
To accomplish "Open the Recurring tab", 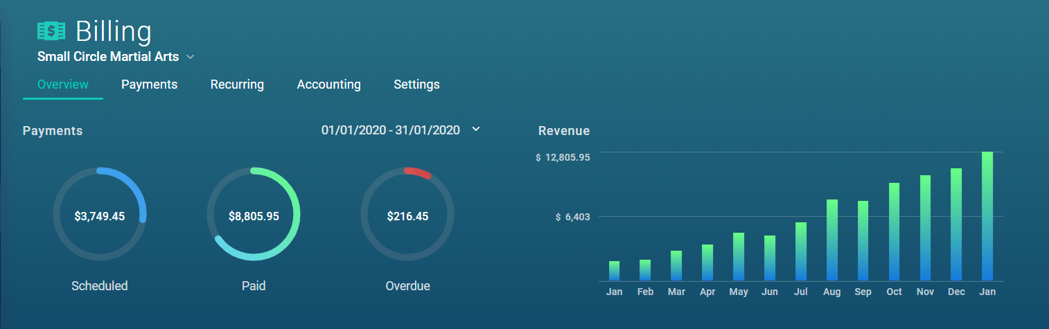I will pyautogui.click(x=237, y=85).
